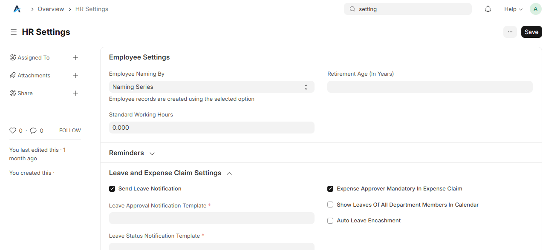560x250 pixels.
Task: Click the user avatar icon
Action: [x=535, y=9]
